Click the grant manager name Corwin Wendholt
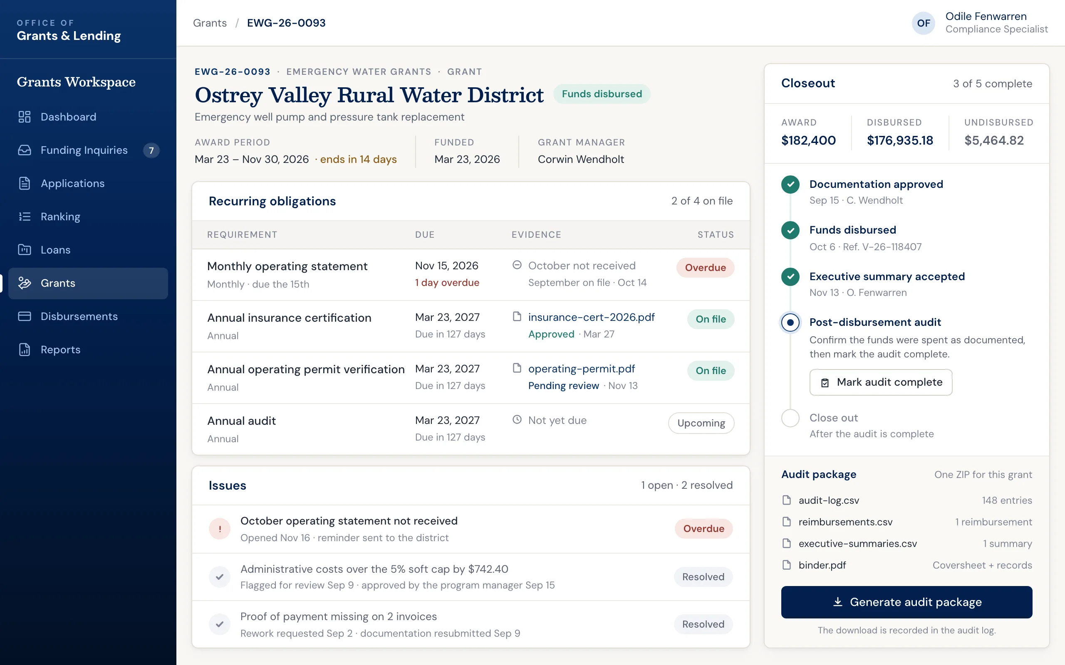The width and height of the screenshot is (1065, 665). pyautogui.click(x=581, y=159)
